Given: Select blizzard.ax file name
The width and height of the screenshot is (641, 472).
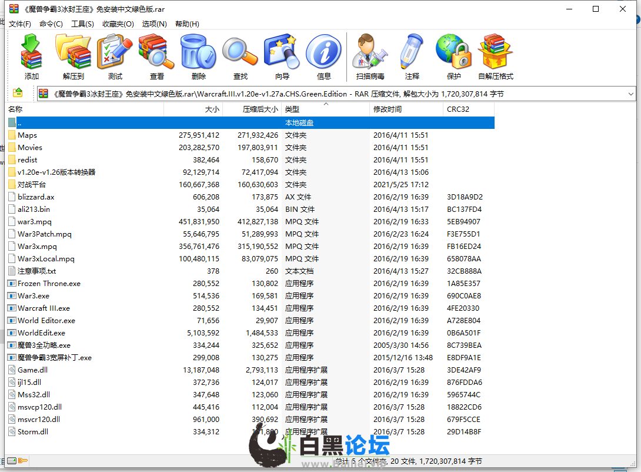Looking at the screenshot, I should (36, 197).
